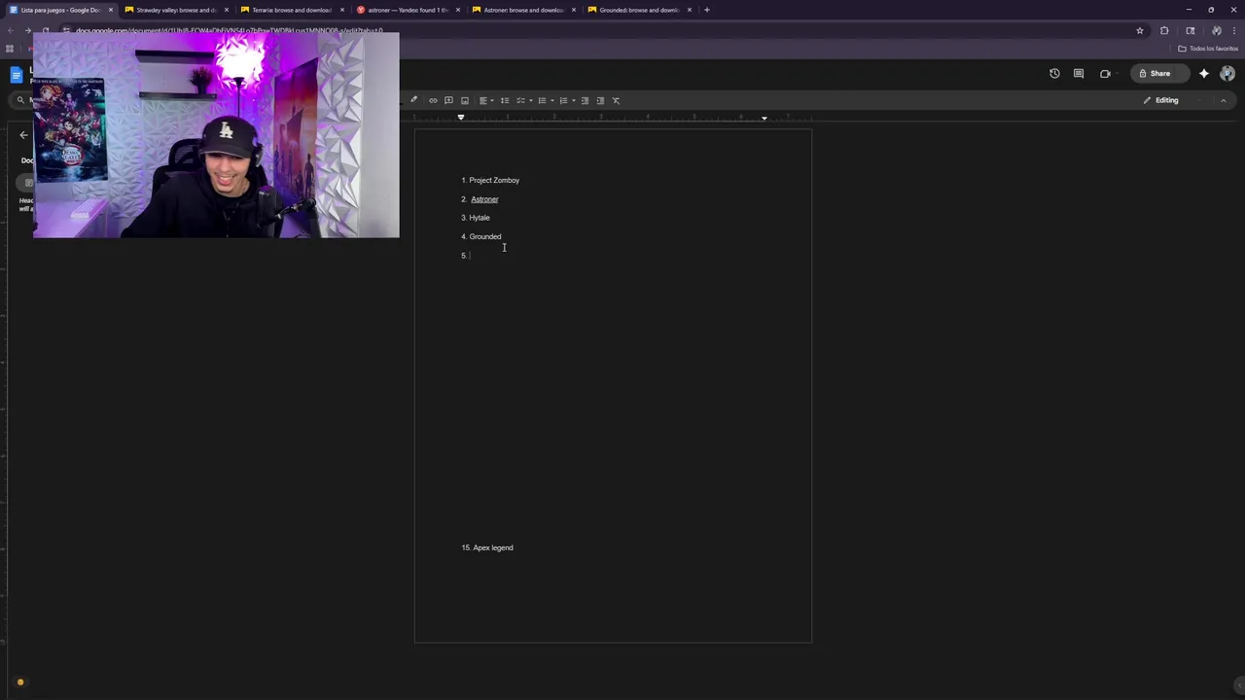This screenshot has height=700, width=1245.
Task: Open the document version history
Action: (x=1054, y=73)
